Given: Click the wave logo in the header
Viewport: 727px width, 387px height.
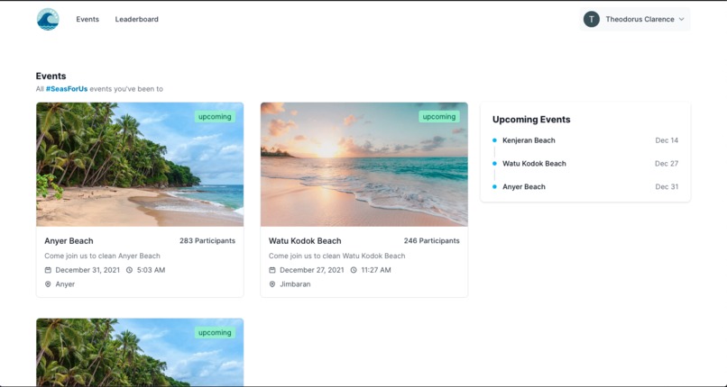Looking at the screenshot, I should point(48,20).
